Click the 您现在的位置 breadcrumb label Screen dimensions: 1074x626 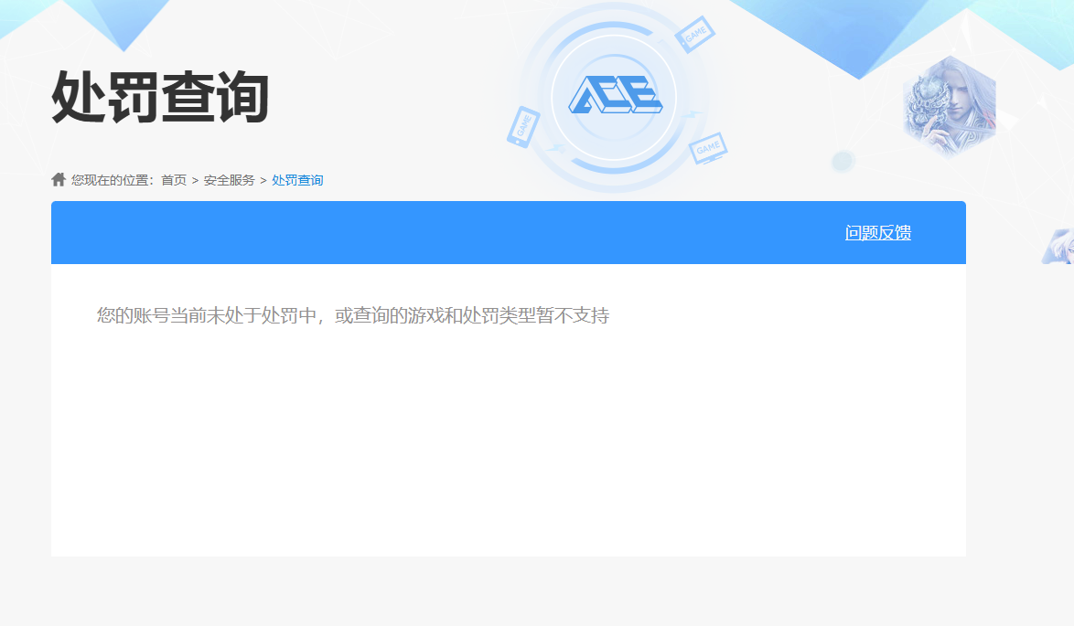point(111,180)
